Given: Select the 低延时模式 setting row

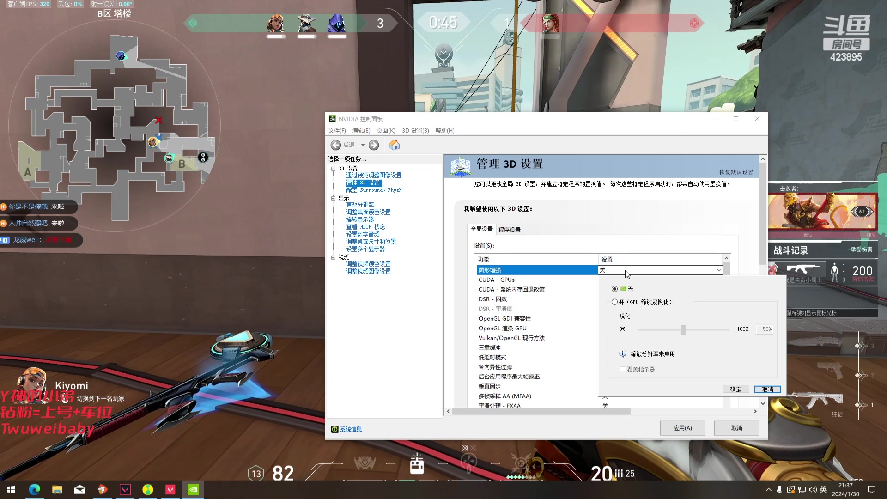Looking at the screenshot, I should (537, 358).
